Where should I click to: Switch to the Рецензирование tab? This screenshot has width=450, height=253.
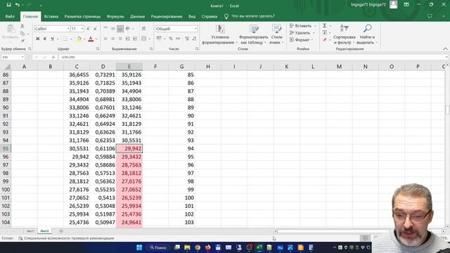[x=167, y=16]
